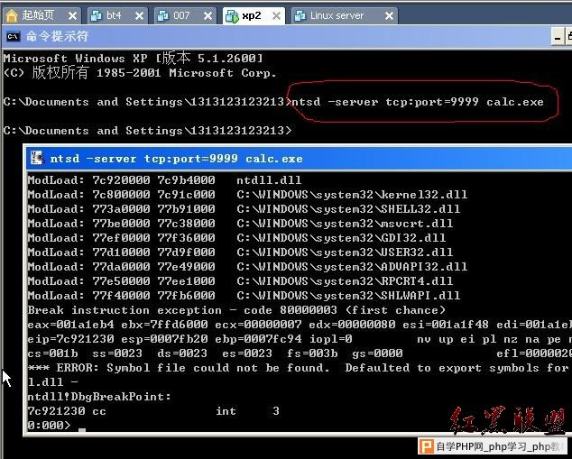
Task: Open the 007 virtual machine tab
Action: (185, 15)
